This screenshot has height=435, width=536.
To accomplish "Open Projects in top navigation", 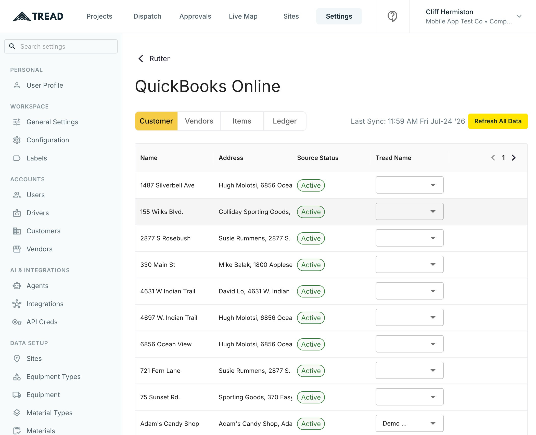I will (99, 16).
